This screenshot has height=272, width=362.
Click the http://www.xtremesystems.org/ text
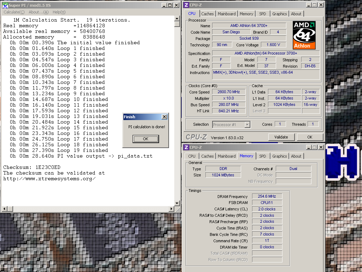[x=49, y=179]
